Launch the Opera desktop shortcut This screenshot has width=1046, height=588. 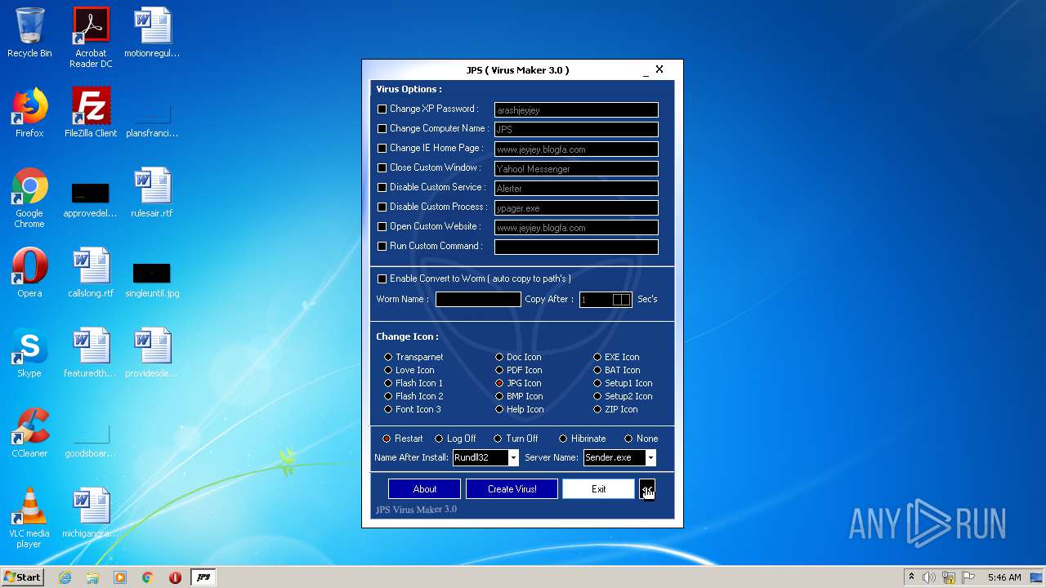[29, 273]
